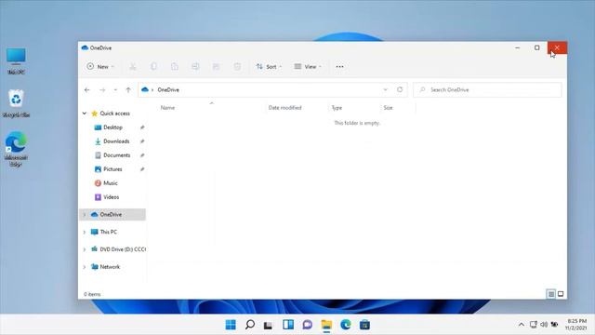Select Network in the sidebar
Screen dimensions: 595x335
coord(110,267)
